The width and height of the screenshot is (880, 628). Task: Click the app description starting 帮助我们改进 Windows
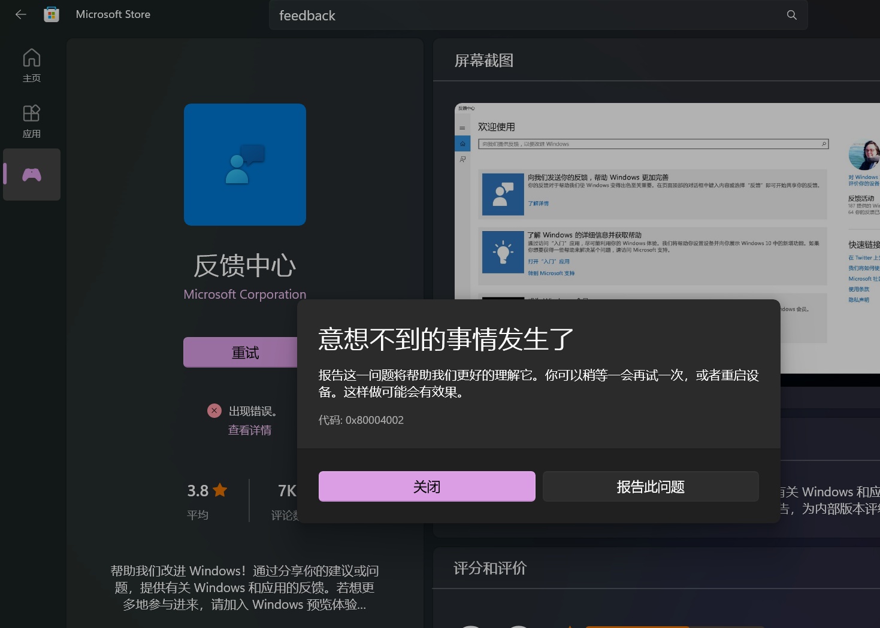(244, 587)
